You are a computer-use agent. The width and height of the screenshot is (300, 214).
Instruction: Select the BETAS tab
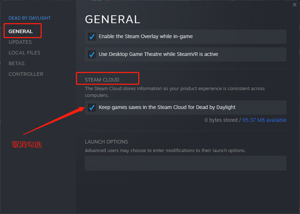(x=16, y=63)
